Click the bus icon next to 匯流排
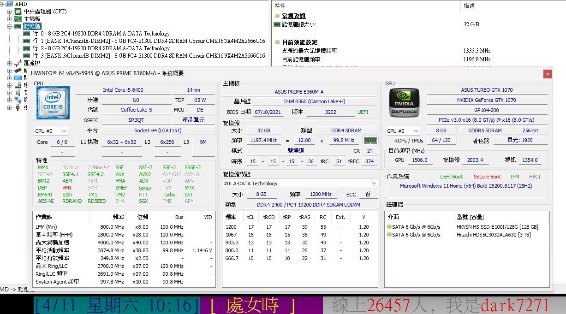Screen dimensions: 566x314 pyautogui.click(x=18, y=63)
